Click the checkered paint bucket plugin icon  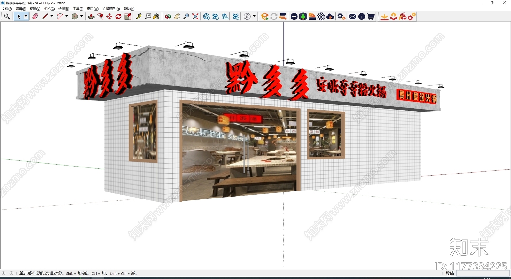pos(402,17)
